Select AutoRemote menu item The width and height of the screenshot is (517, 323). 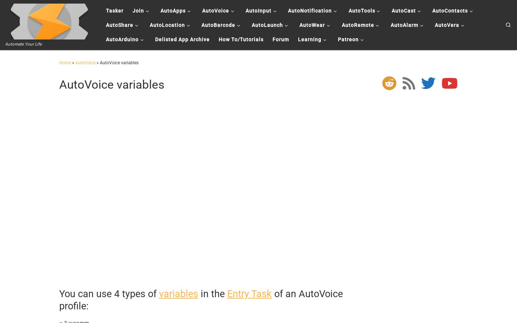(358, 25)
